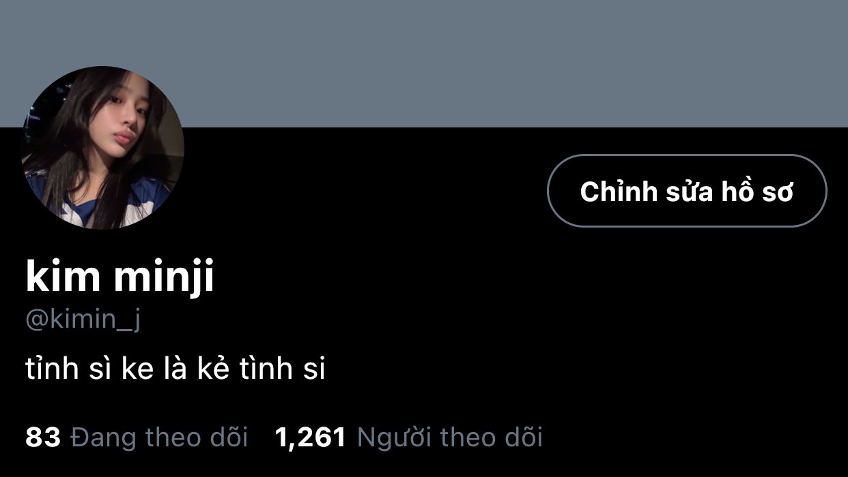
Task: Click the number 83 beside Đang theo dõi
Action: (x=43, y=437)
